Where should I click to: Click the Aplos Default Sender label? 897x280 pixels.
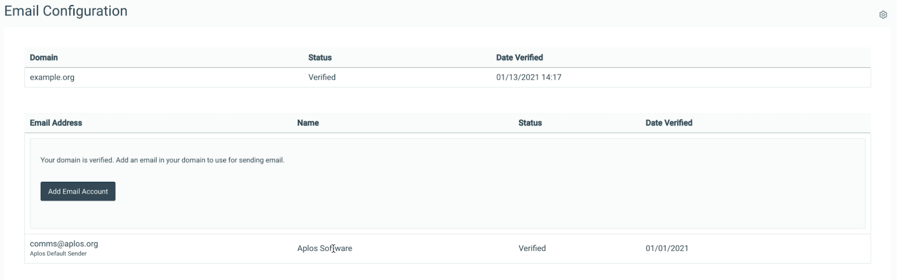(x=58, y=254)
